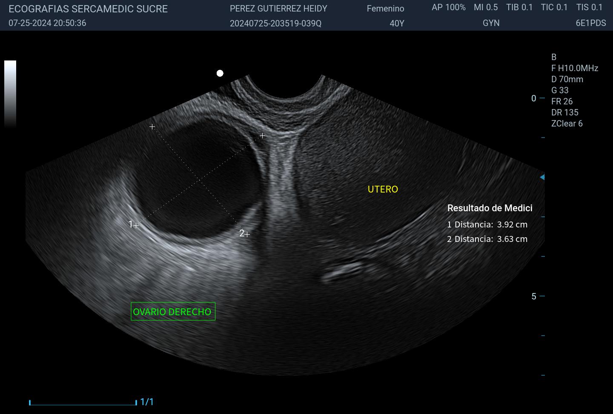The height and width of the screenshot is (414, 613).
Task: Click the cine loop progress bar
Action: point(83,402)
